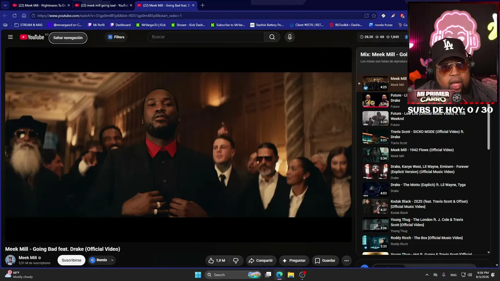Expand the Remix dropdown arrow
This screenshot has width=500, height=281.
pos(112,260)
